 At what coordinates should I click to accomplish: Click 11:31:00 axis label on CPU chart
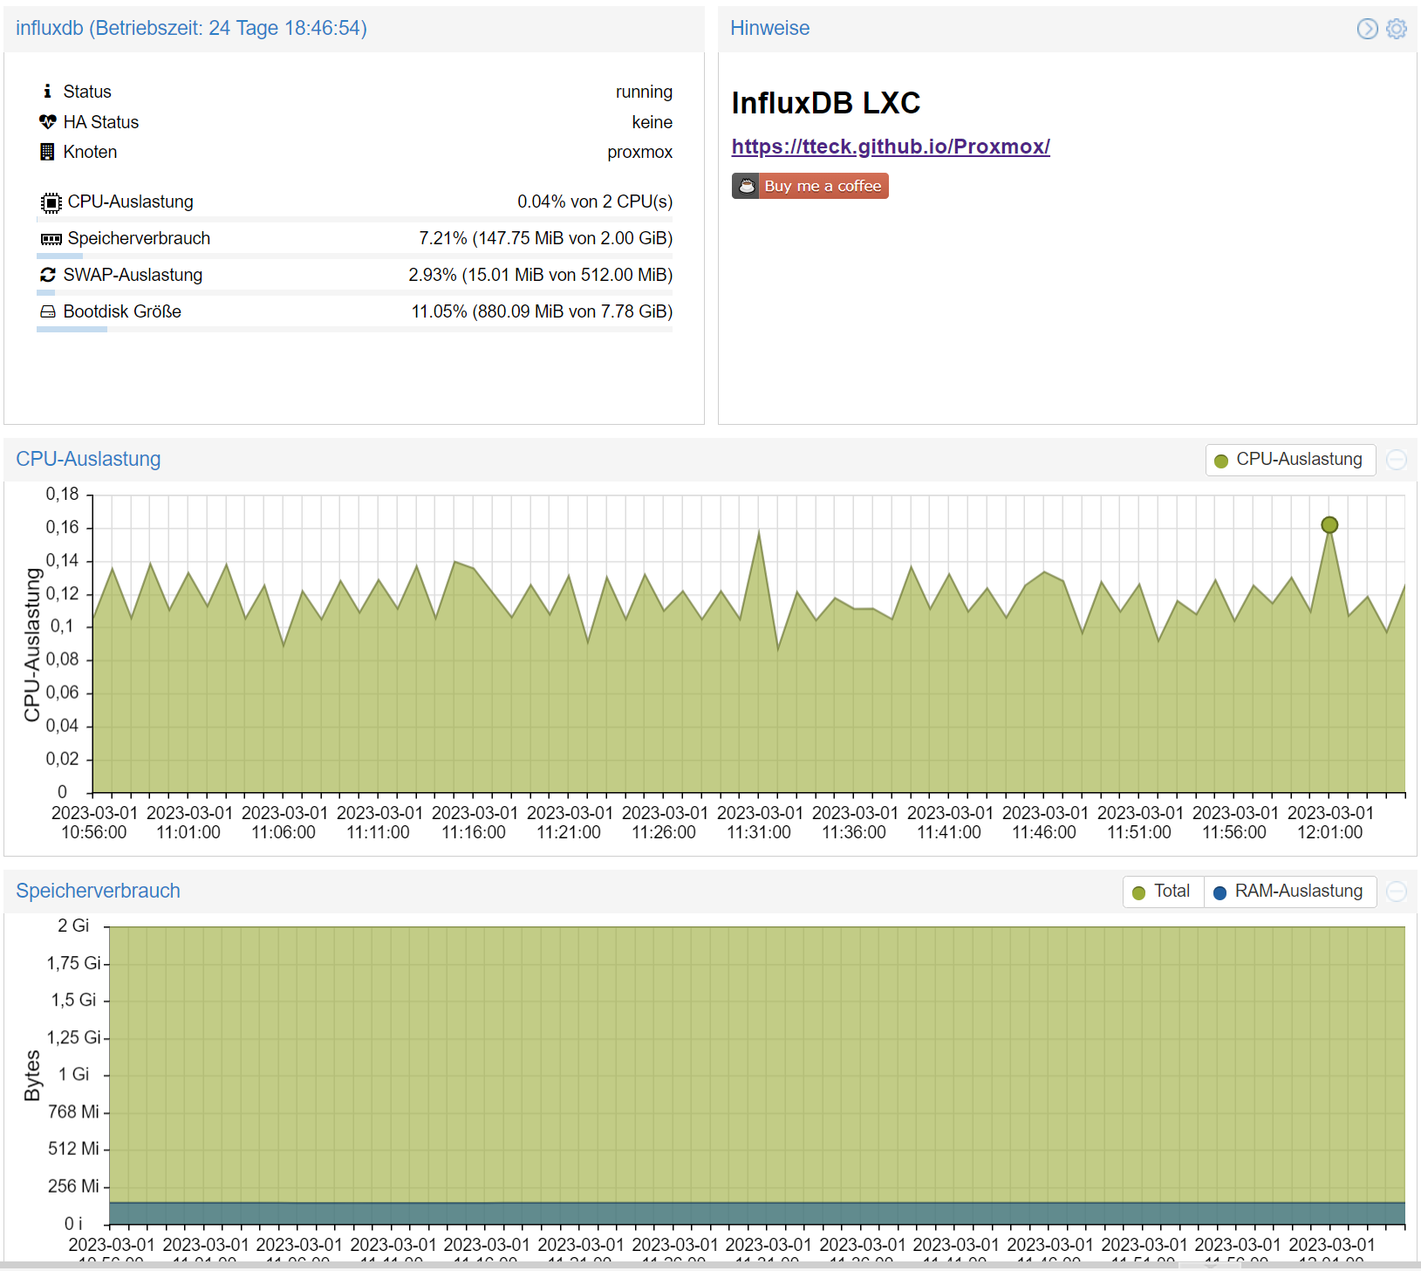pos(759,823)
